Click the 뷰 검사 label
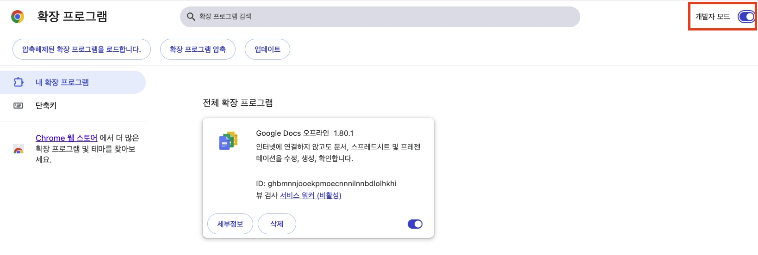 point(267,195)
